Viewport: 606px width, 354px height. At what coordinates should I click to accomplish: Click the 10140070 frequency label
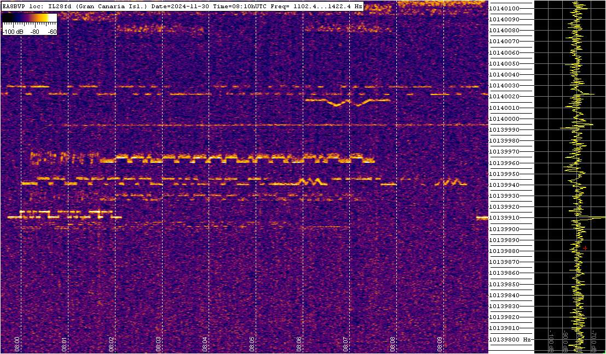point(504,42)
